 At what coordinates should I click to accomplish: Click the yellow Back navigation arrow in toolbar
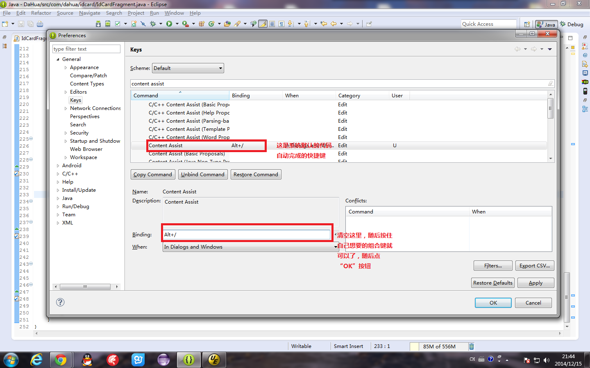coord(334,24)
